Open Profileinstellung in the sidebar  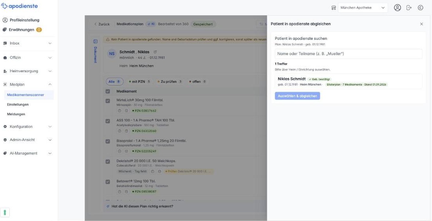coord(21,20)
